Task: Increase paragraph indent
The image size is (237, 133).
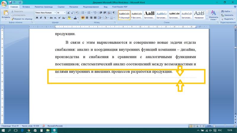Action: (x=105, y=13)
